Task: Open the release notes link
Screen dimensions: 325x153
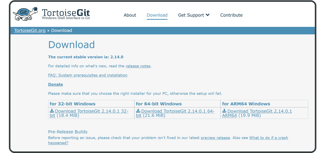Action: point(138,66)
